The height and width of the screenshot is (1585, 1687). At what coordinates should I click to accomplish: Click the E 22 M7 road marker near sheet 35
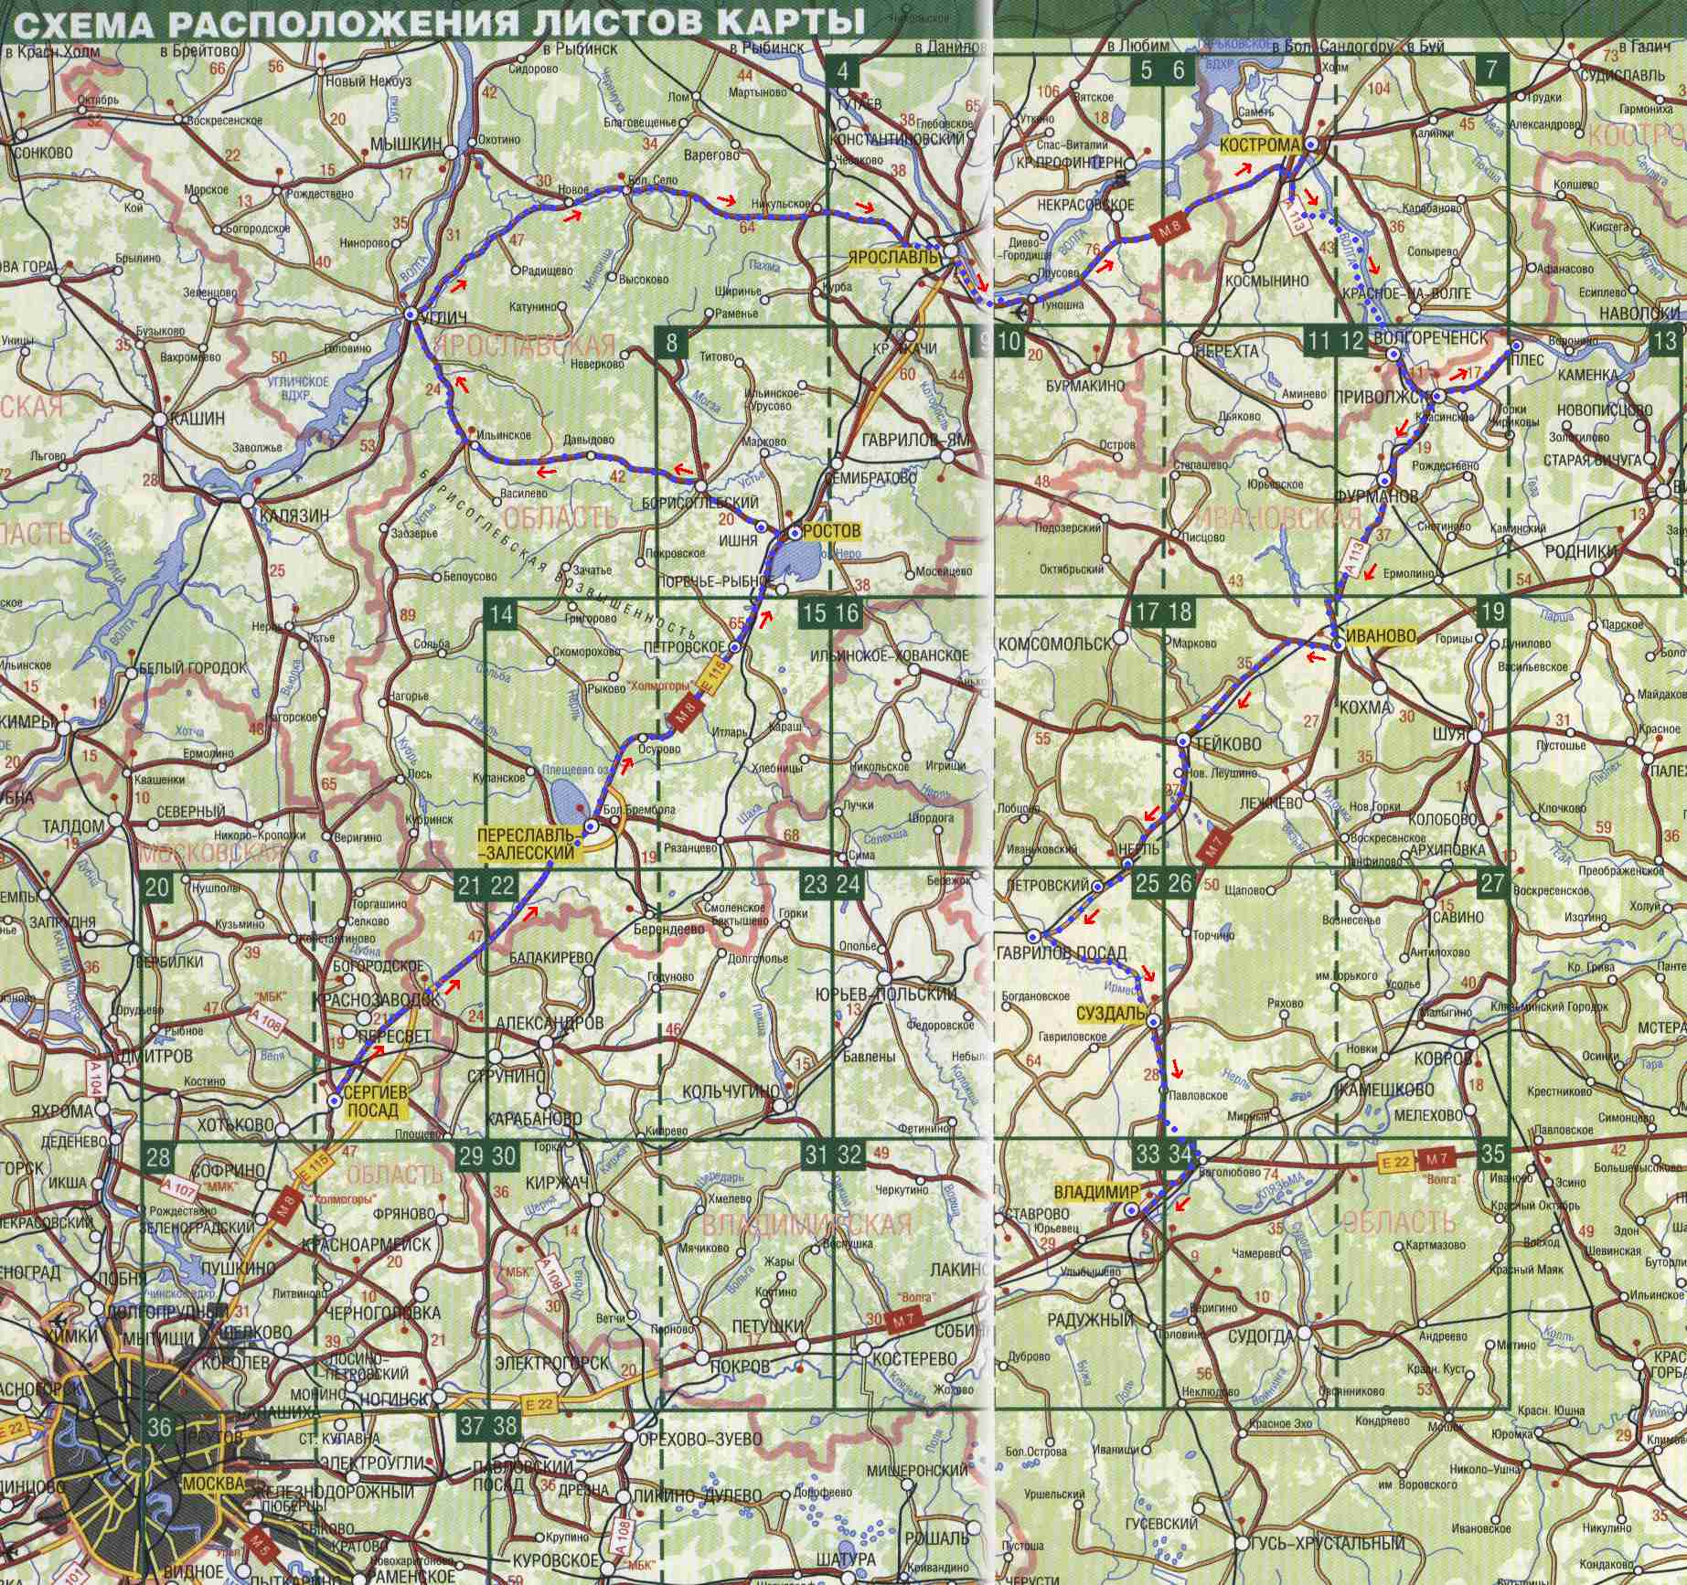click(1415, 1161)
